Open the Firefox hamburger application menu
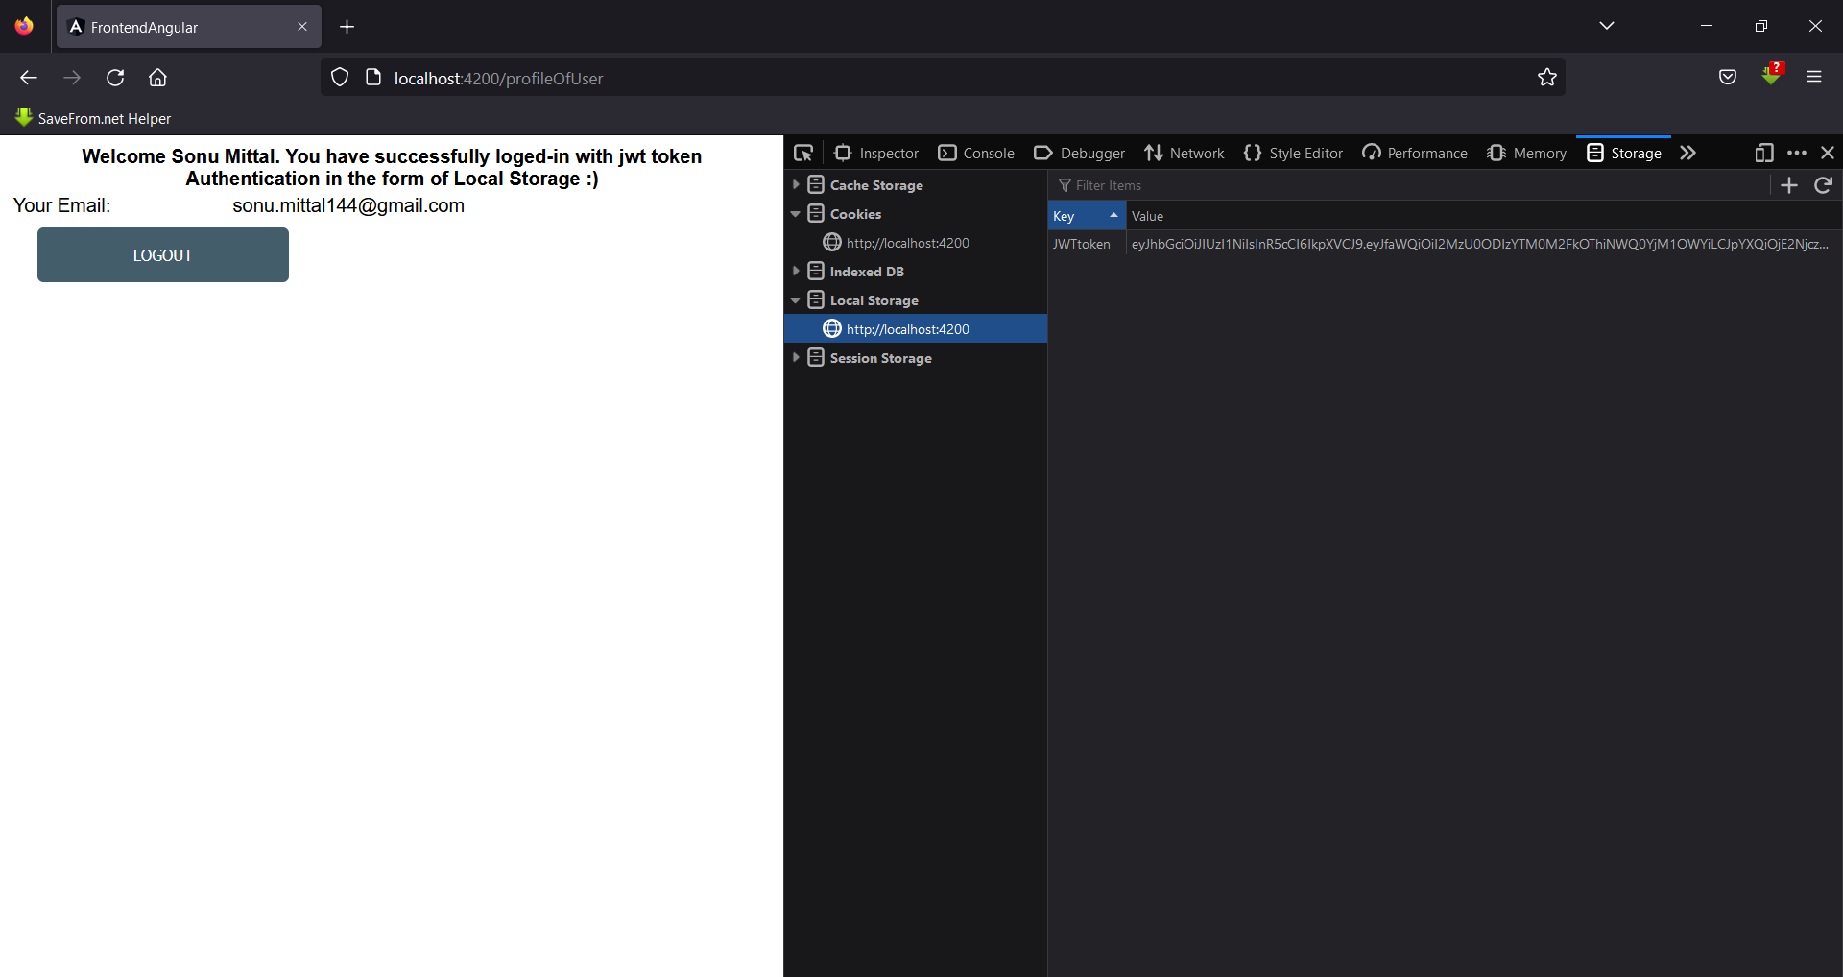The image size is (1843, 977). 1814,78
